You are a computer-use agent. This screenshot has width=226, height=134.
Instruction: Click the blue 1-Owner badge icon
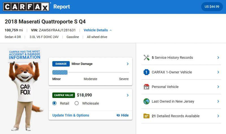tap(146, 72)
